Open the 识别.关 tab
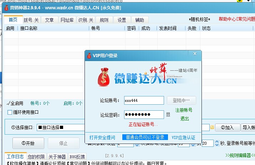 [x=86, y=20]
